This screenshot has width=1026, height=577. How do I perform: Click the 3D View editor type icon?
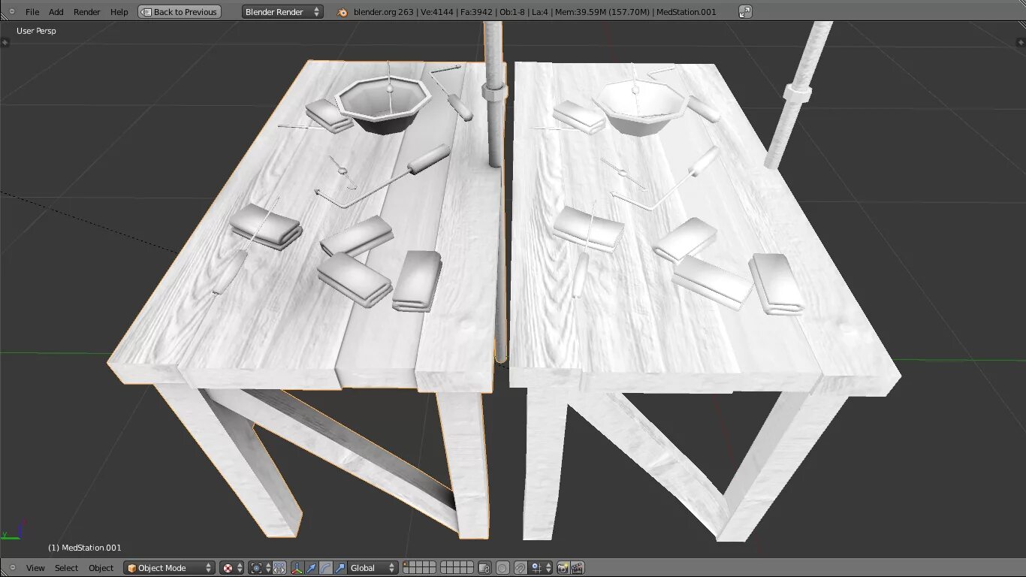(x=12, y=568)
